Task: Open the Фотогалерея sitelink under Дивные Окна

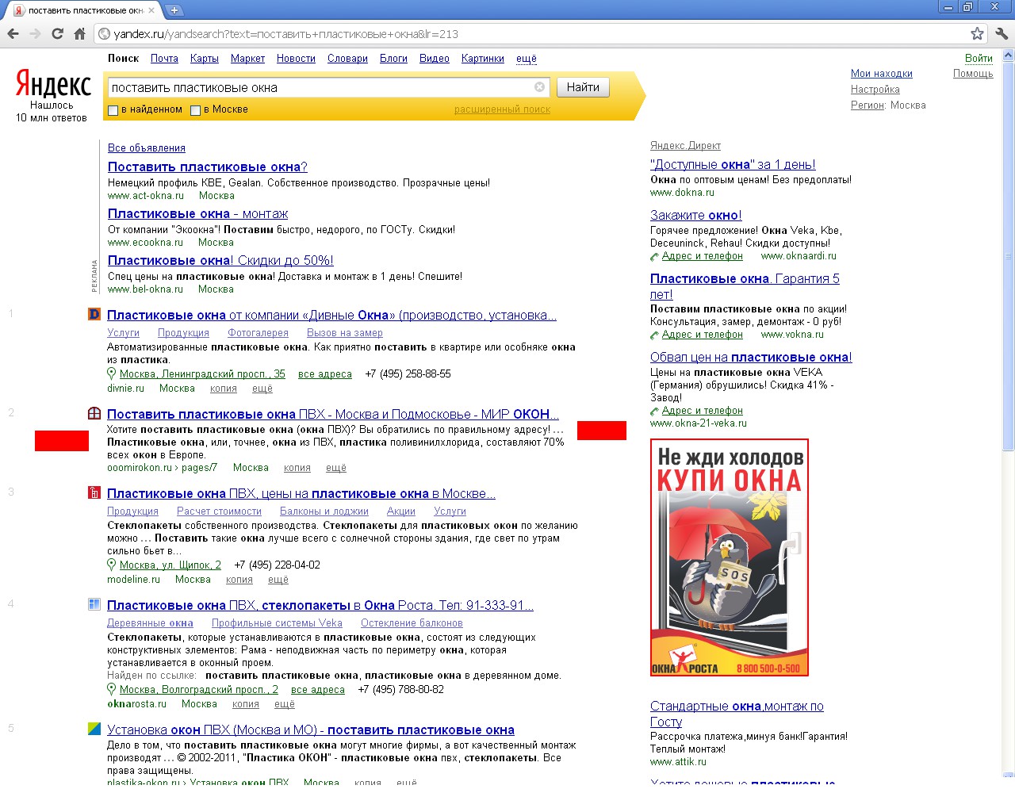Action: [x=259, y=333]
